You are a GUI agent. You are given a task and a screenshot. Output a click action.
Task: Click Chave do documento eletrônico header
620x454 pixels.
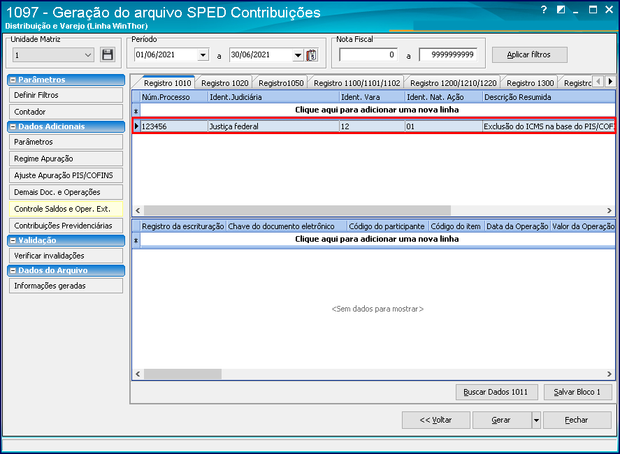[287, 226]
